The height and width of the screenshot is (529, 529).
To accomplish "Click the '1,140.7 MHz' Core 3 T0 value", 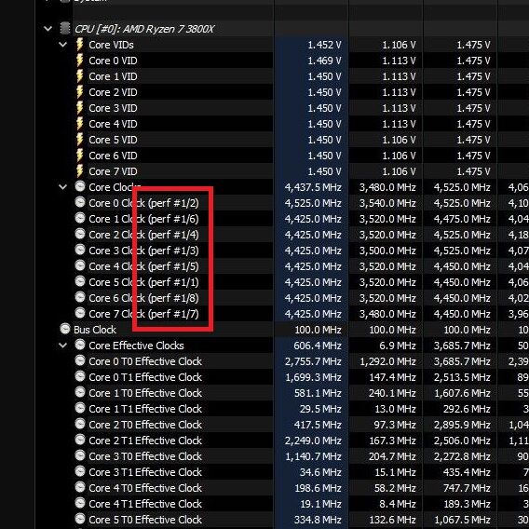I will [x=314, y=456].
